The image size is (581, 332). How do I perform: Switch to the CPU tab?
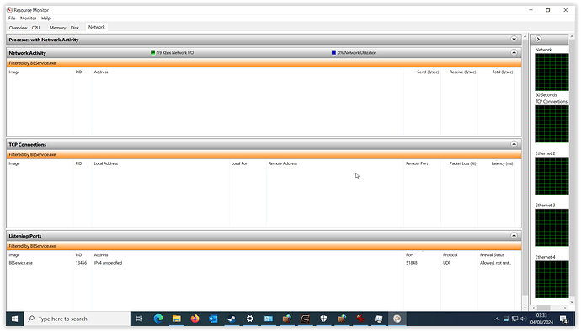35,28
